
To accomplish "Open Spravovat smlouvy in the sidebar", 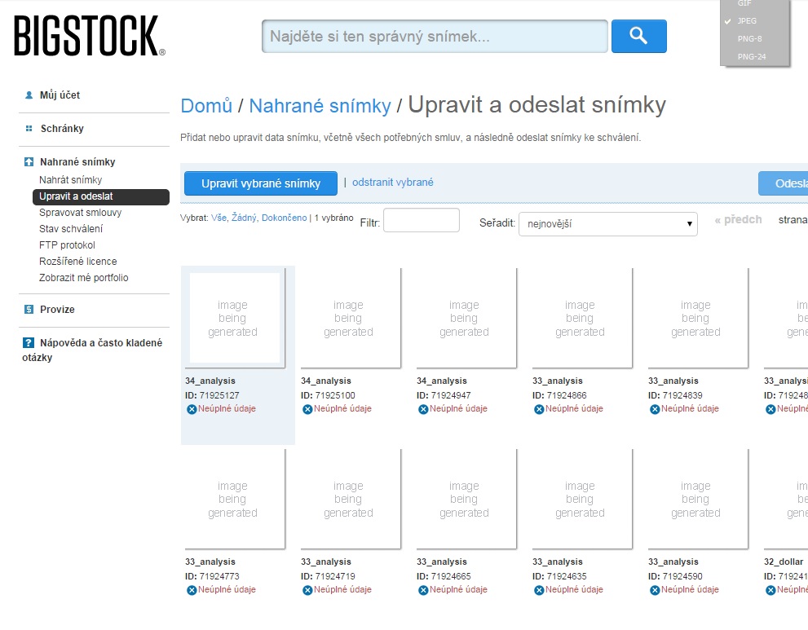I will coord(81,212).
